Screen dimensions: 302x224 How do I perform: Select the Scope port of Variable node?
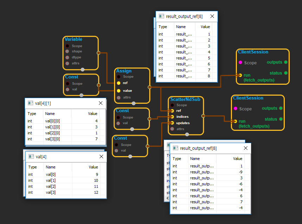(67, 46)
